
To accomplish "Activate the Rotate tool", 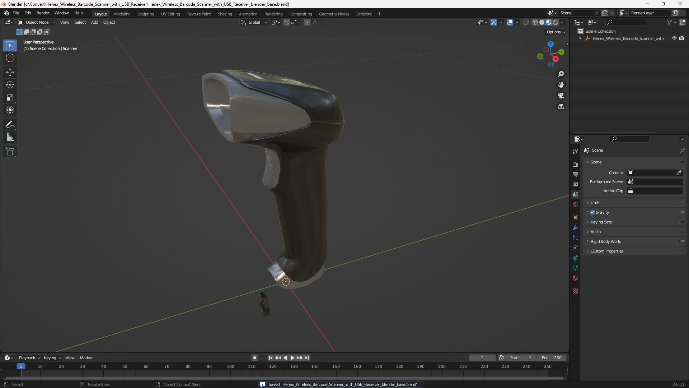I will click(10, 85).
